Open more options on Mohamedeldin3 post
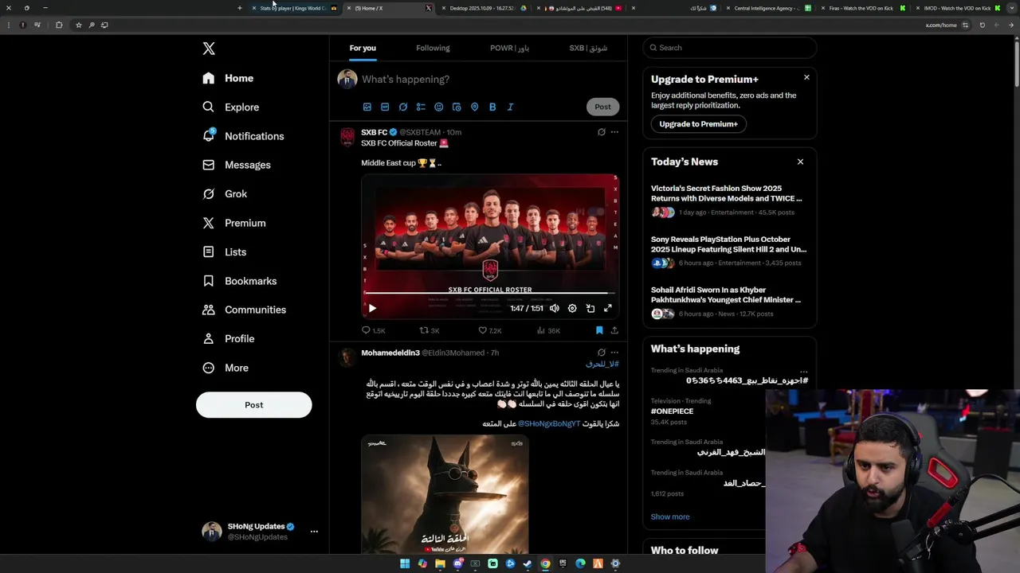 pos(614,353)
